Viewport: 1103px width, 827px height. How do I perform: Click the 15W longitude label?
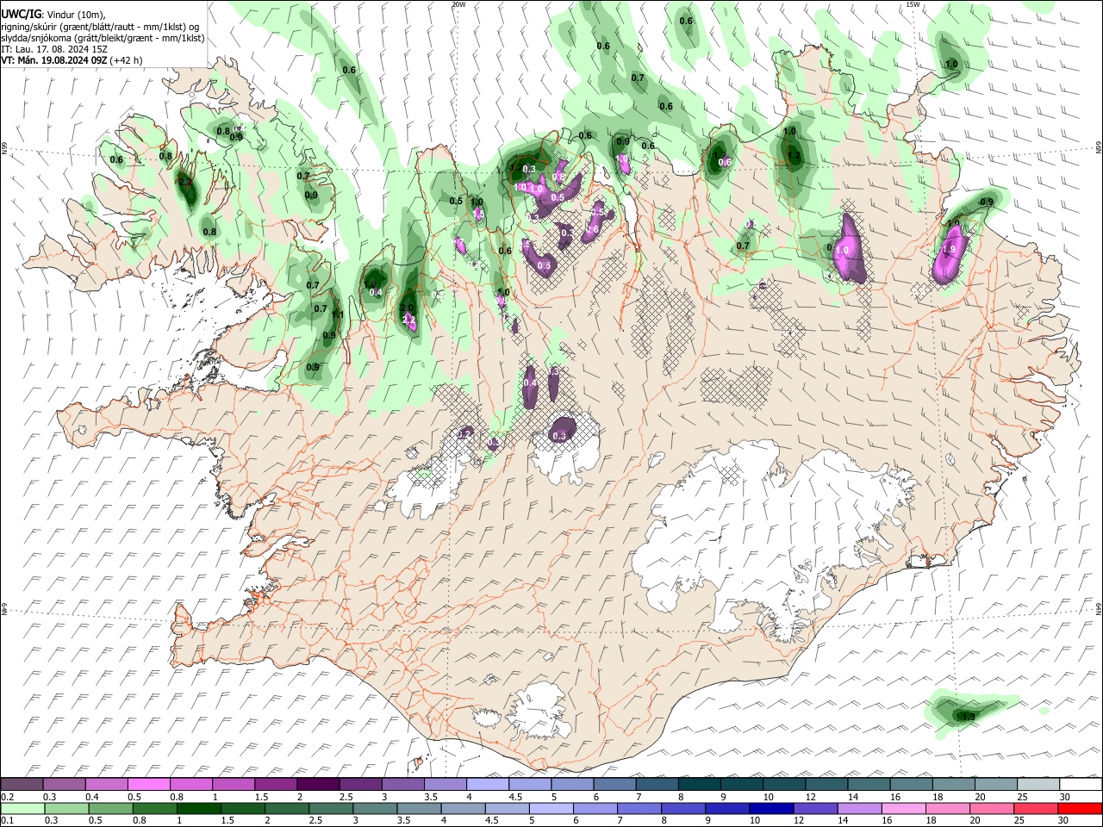(913, 4)
